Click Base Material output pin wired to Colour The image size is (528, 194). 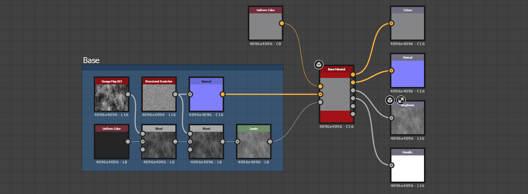353,75
